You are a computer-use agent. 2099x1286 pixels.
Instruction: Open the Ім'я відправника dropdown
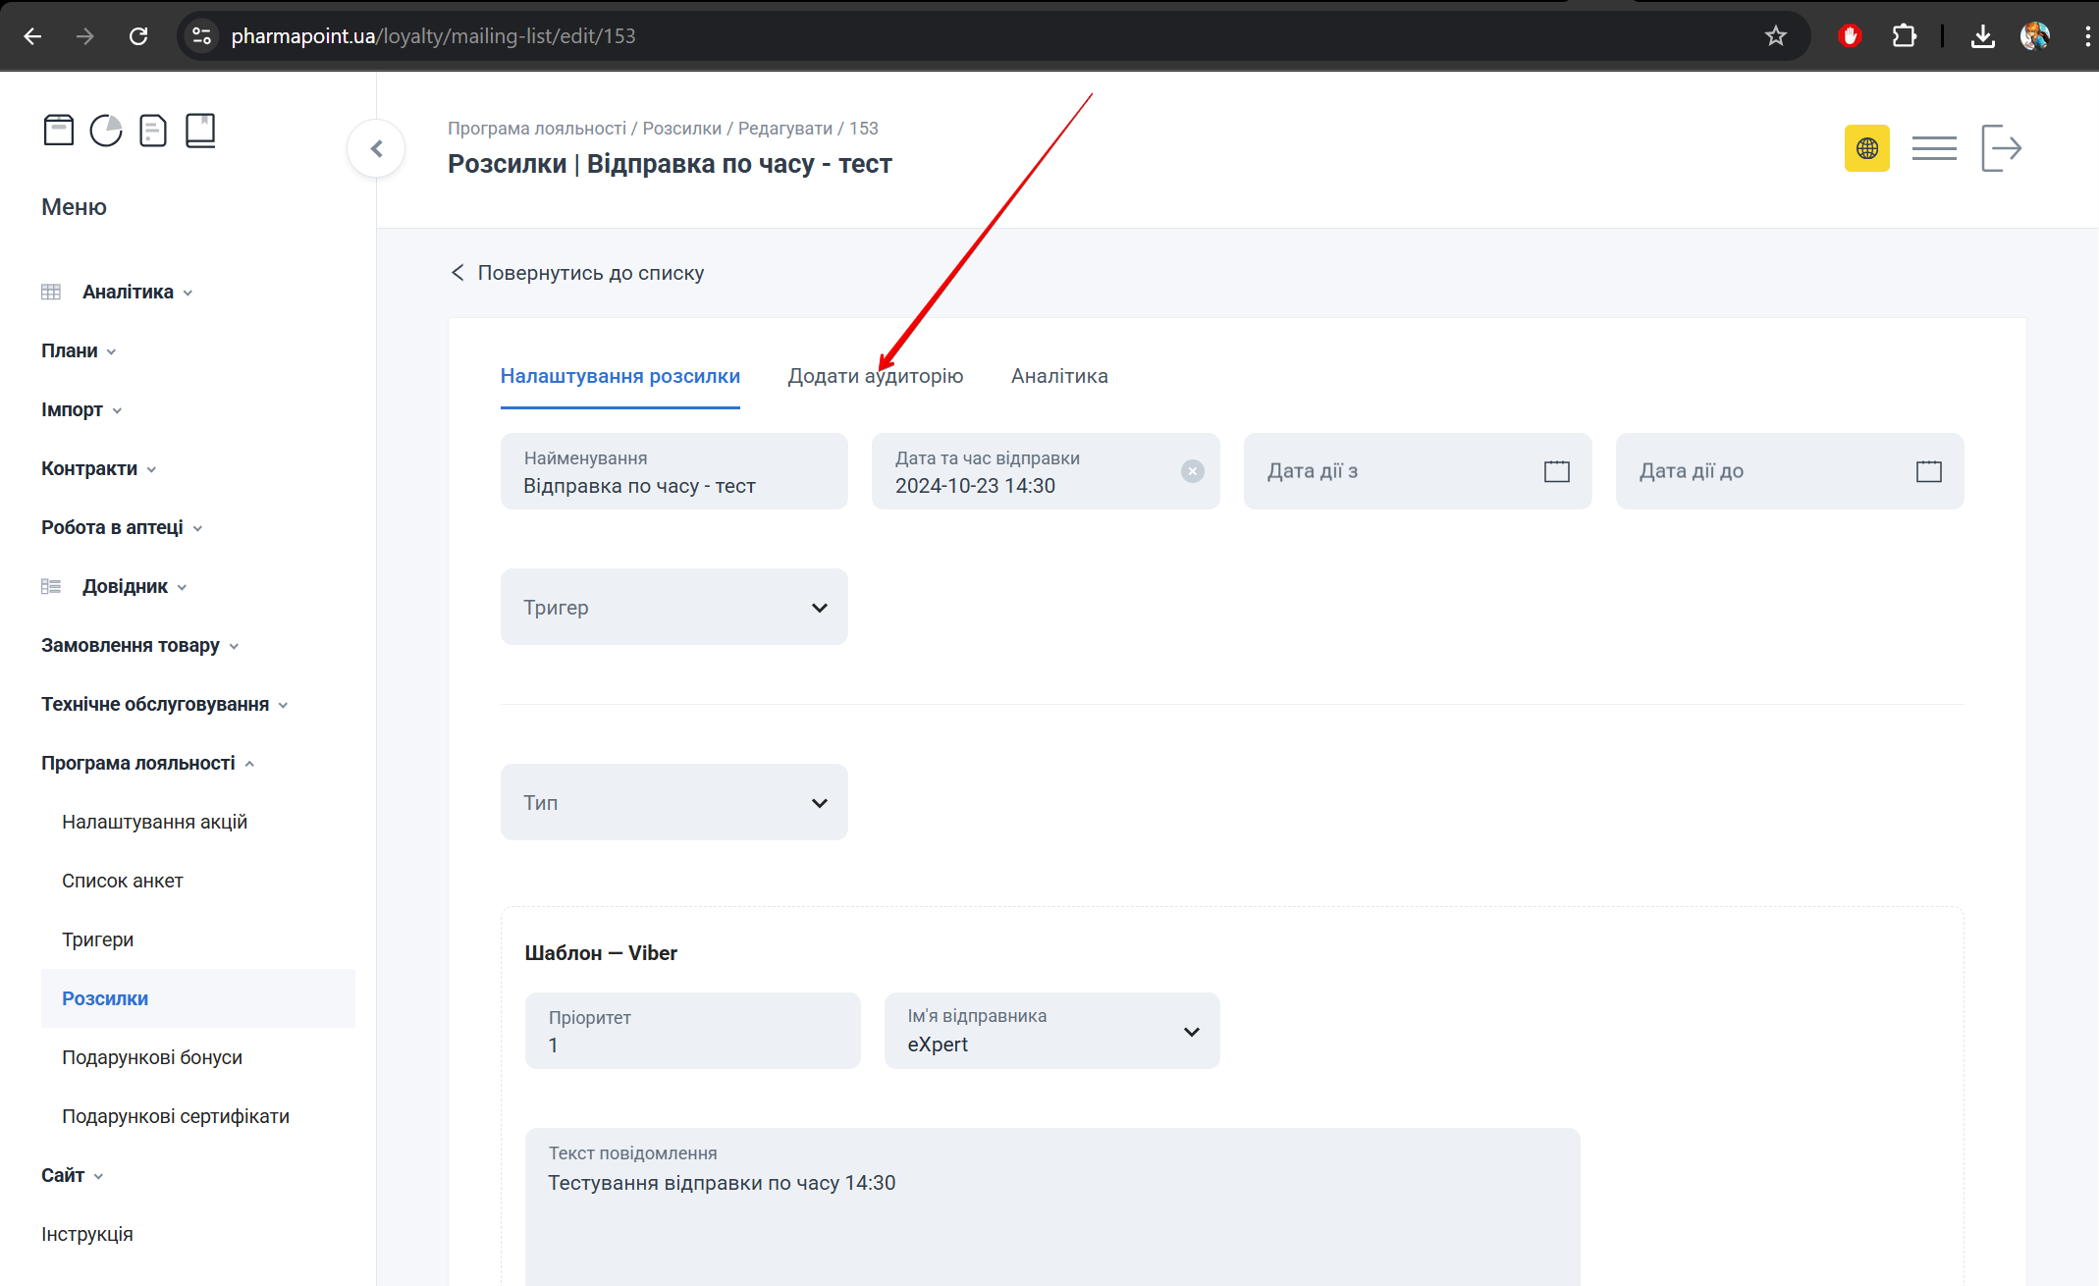[x=1051, y=1031]
